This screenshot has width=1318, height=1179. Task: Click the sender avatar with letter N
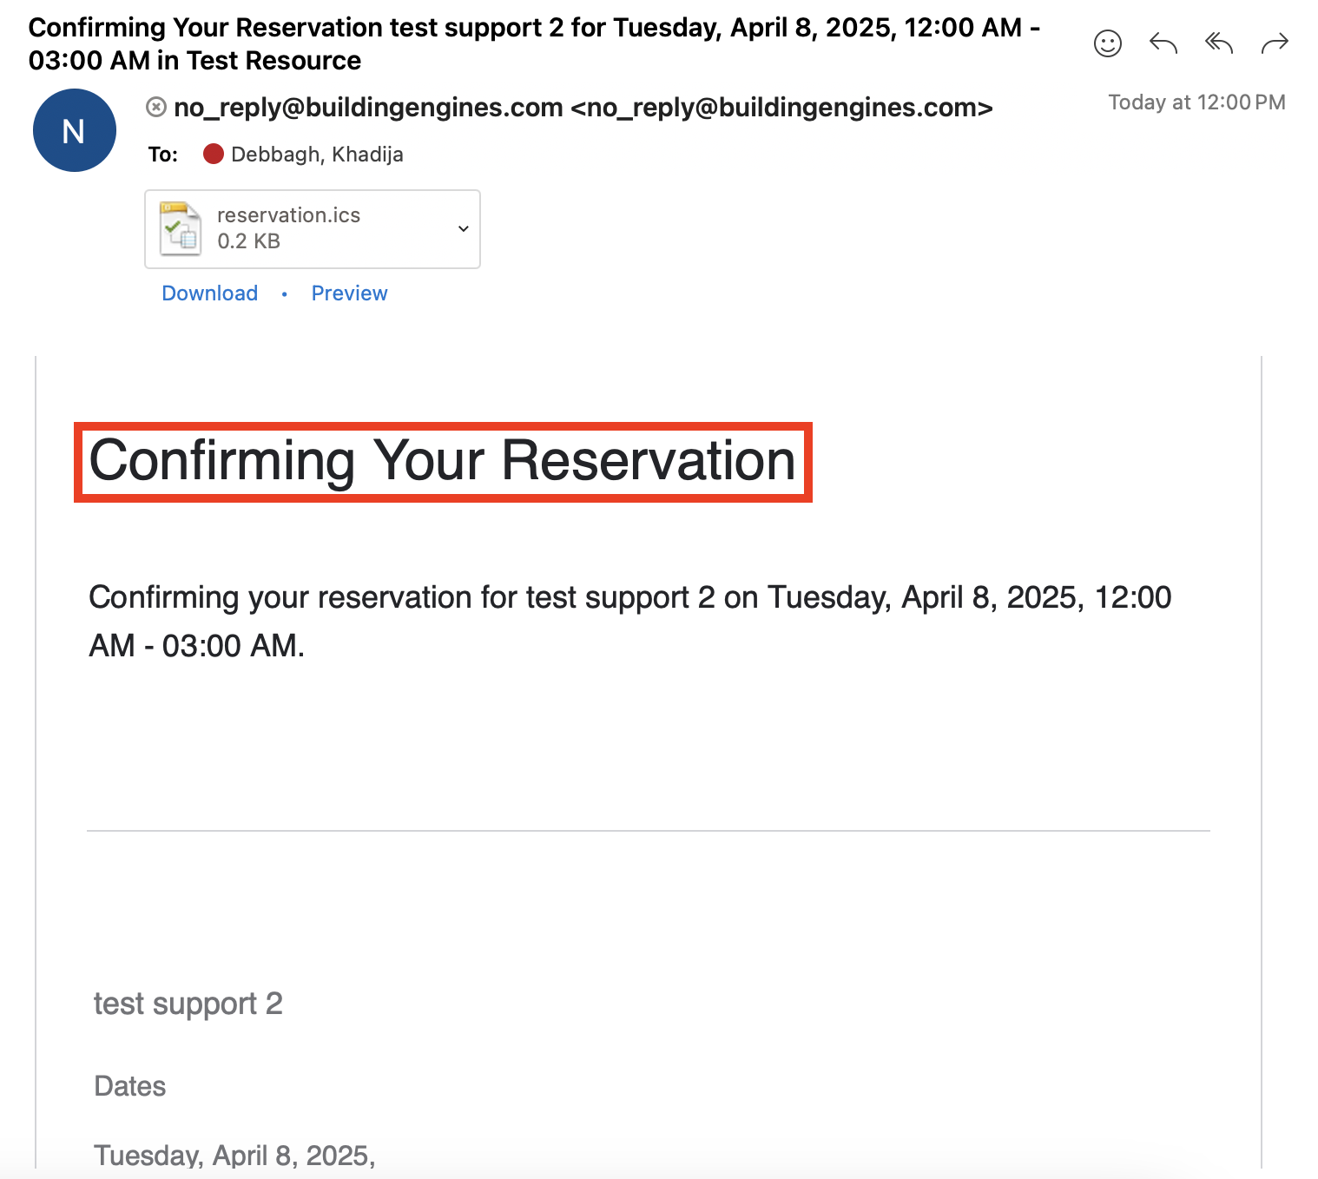(x=75, y=130)
